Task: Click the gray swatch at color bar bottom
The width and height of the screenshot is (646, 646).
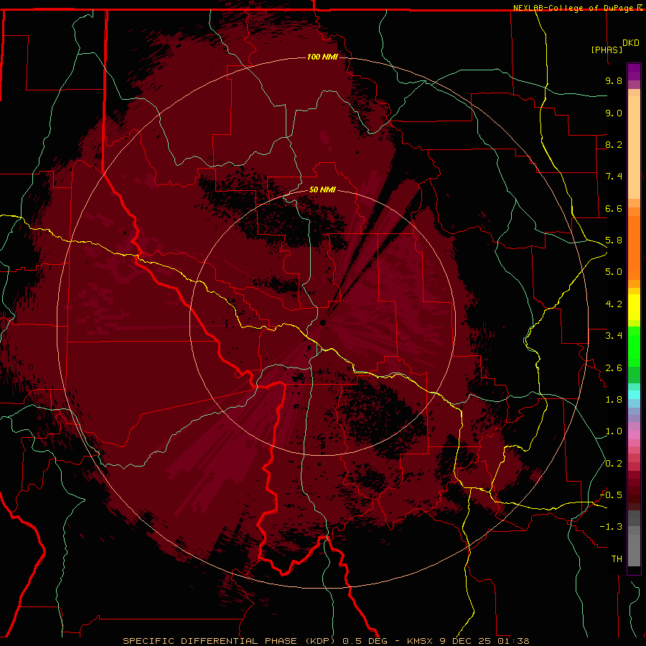Action: click(x=634, y=548)
